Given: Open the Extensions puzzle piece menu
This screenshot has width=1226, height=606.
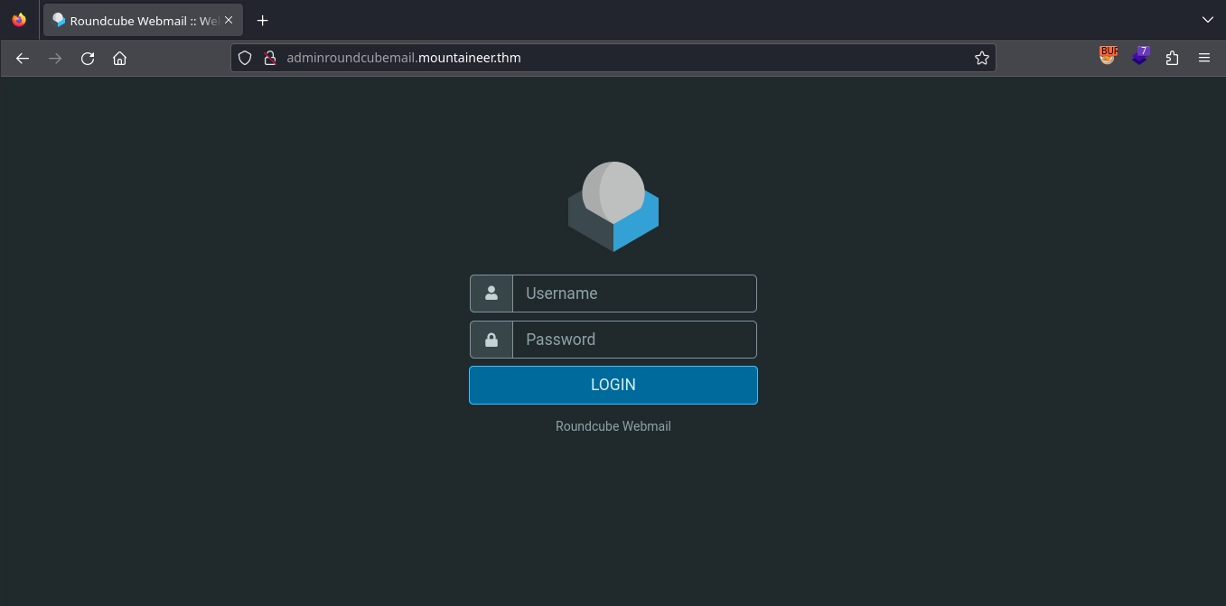Looking at the screenshot, I should tap(1172, 58).
